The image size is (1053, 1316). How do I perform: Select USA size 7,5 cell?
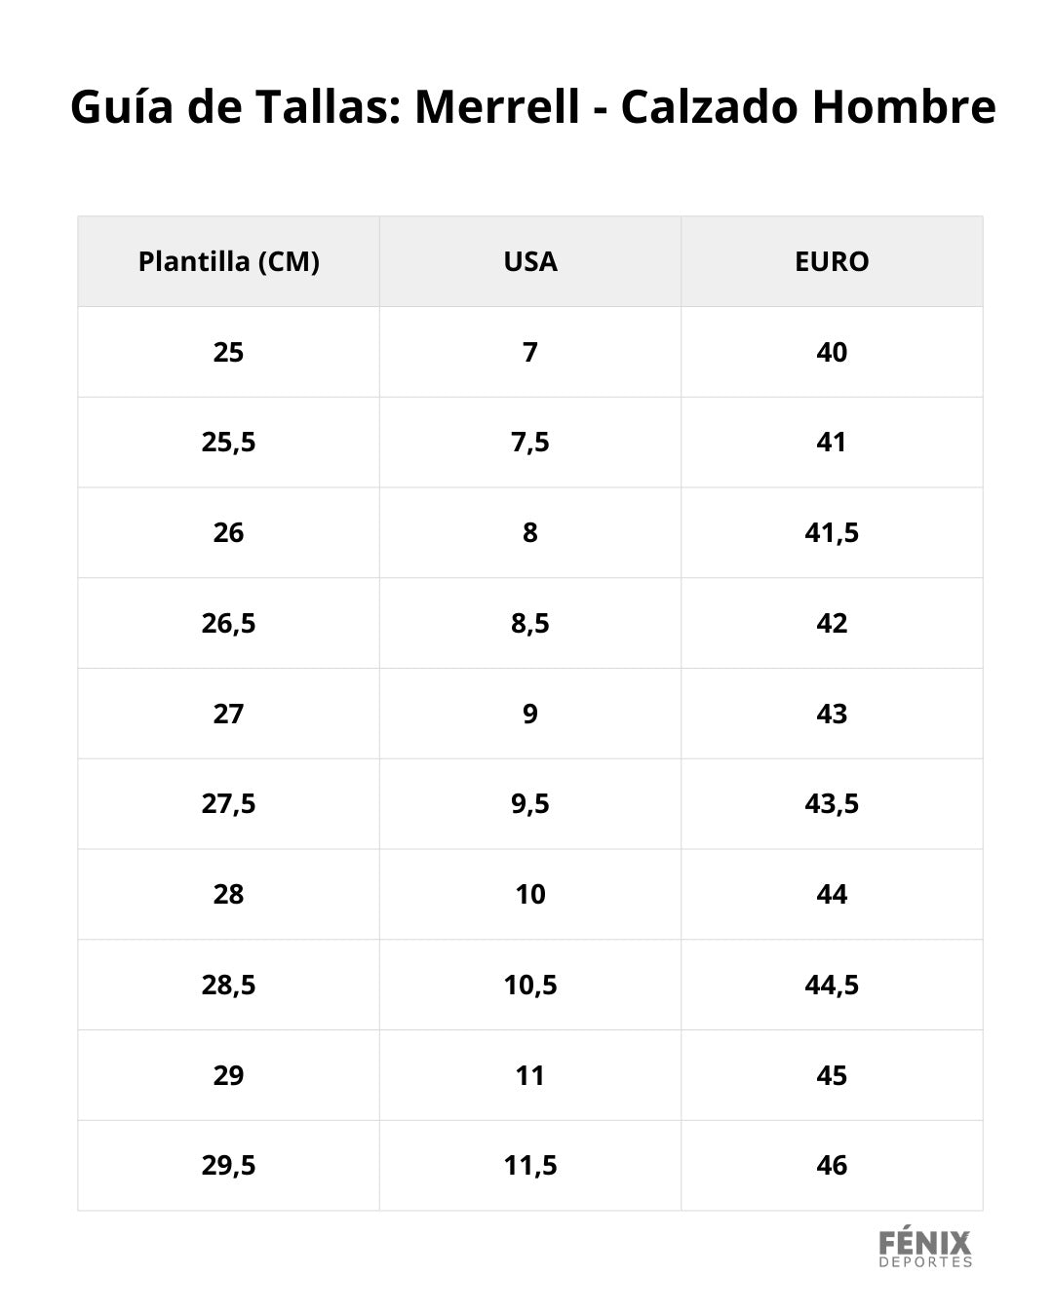[530, 443]
